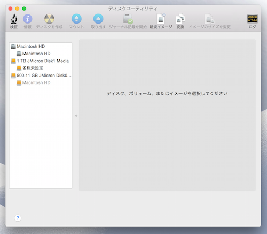The height and width of the screenshot is (234, 267).
Task: Create a 新規イメージ from toolbar
Action: click(x=161, y=19)
